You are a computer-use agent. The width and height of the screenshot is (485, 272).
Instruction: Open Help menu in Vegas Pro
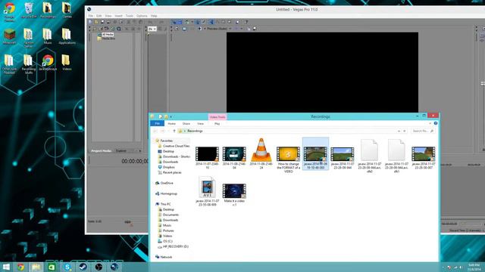(x=154, y=16)
